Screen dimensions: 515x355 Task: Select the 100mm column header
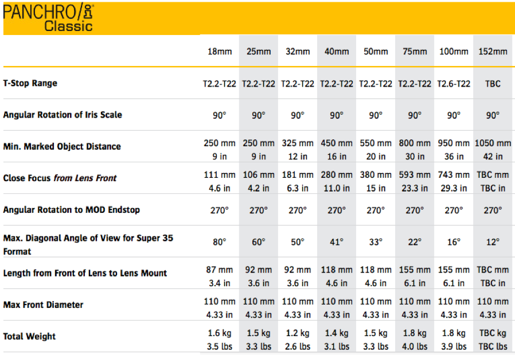[454, 52]
